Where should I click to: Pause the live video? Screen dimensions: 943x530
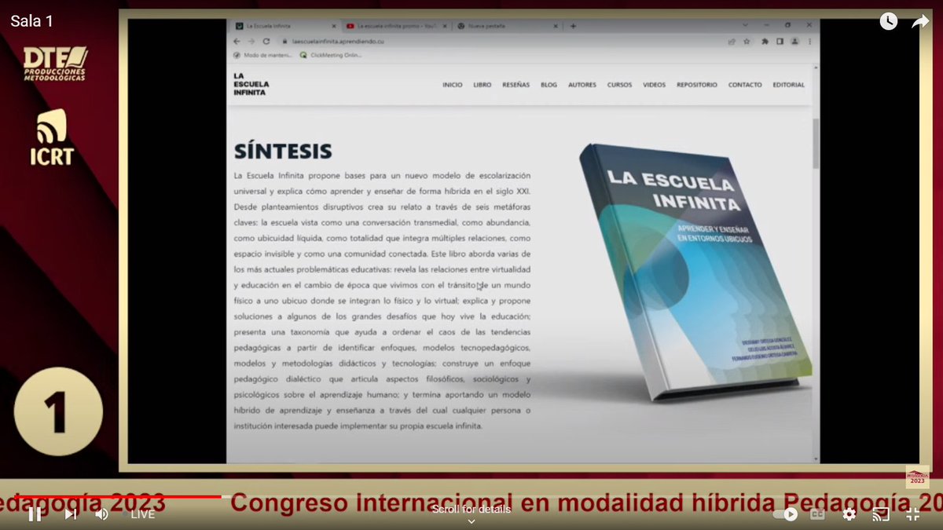(x=35, y=514)
